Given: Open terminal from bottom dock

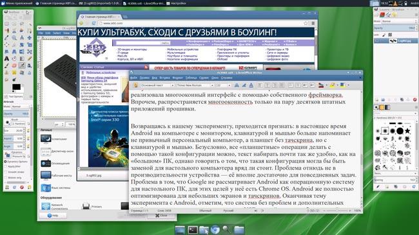Looking at the screenshot, I should (x=193, y=229).
